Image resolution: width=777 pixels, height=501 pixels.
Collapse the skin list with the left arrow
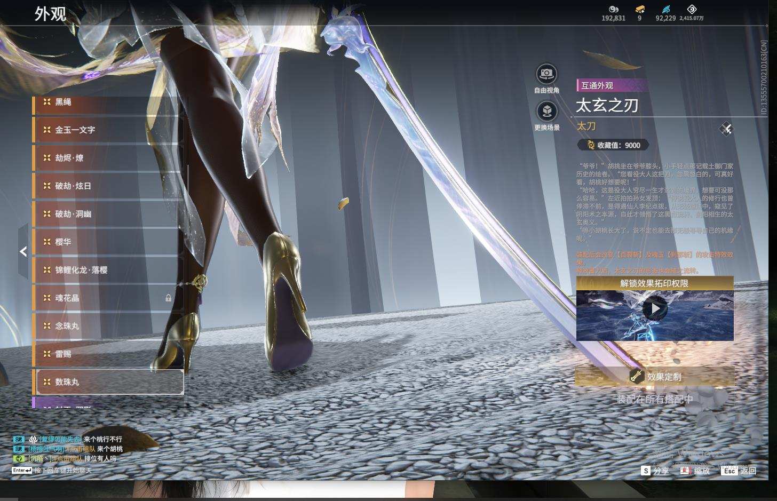pos(23,251)
